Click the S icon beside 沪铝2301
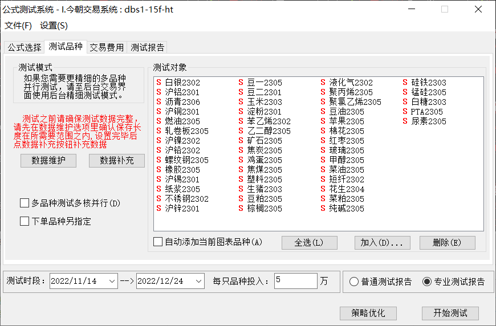This screenshot has width=496, height=326. click(x=159, y=92)
